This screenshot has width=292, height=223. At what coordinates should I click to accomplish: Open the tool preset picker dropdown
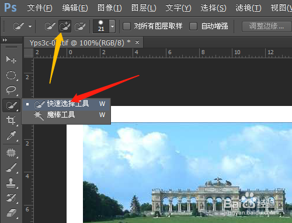[30, 26]
